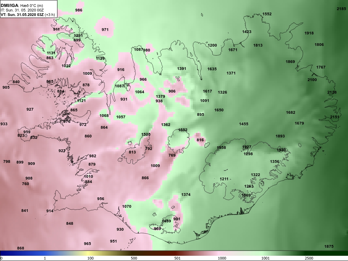Click the map value 2100
This screenshot has height=261, width=348.
pyautogui.click(x=312, y=80)
